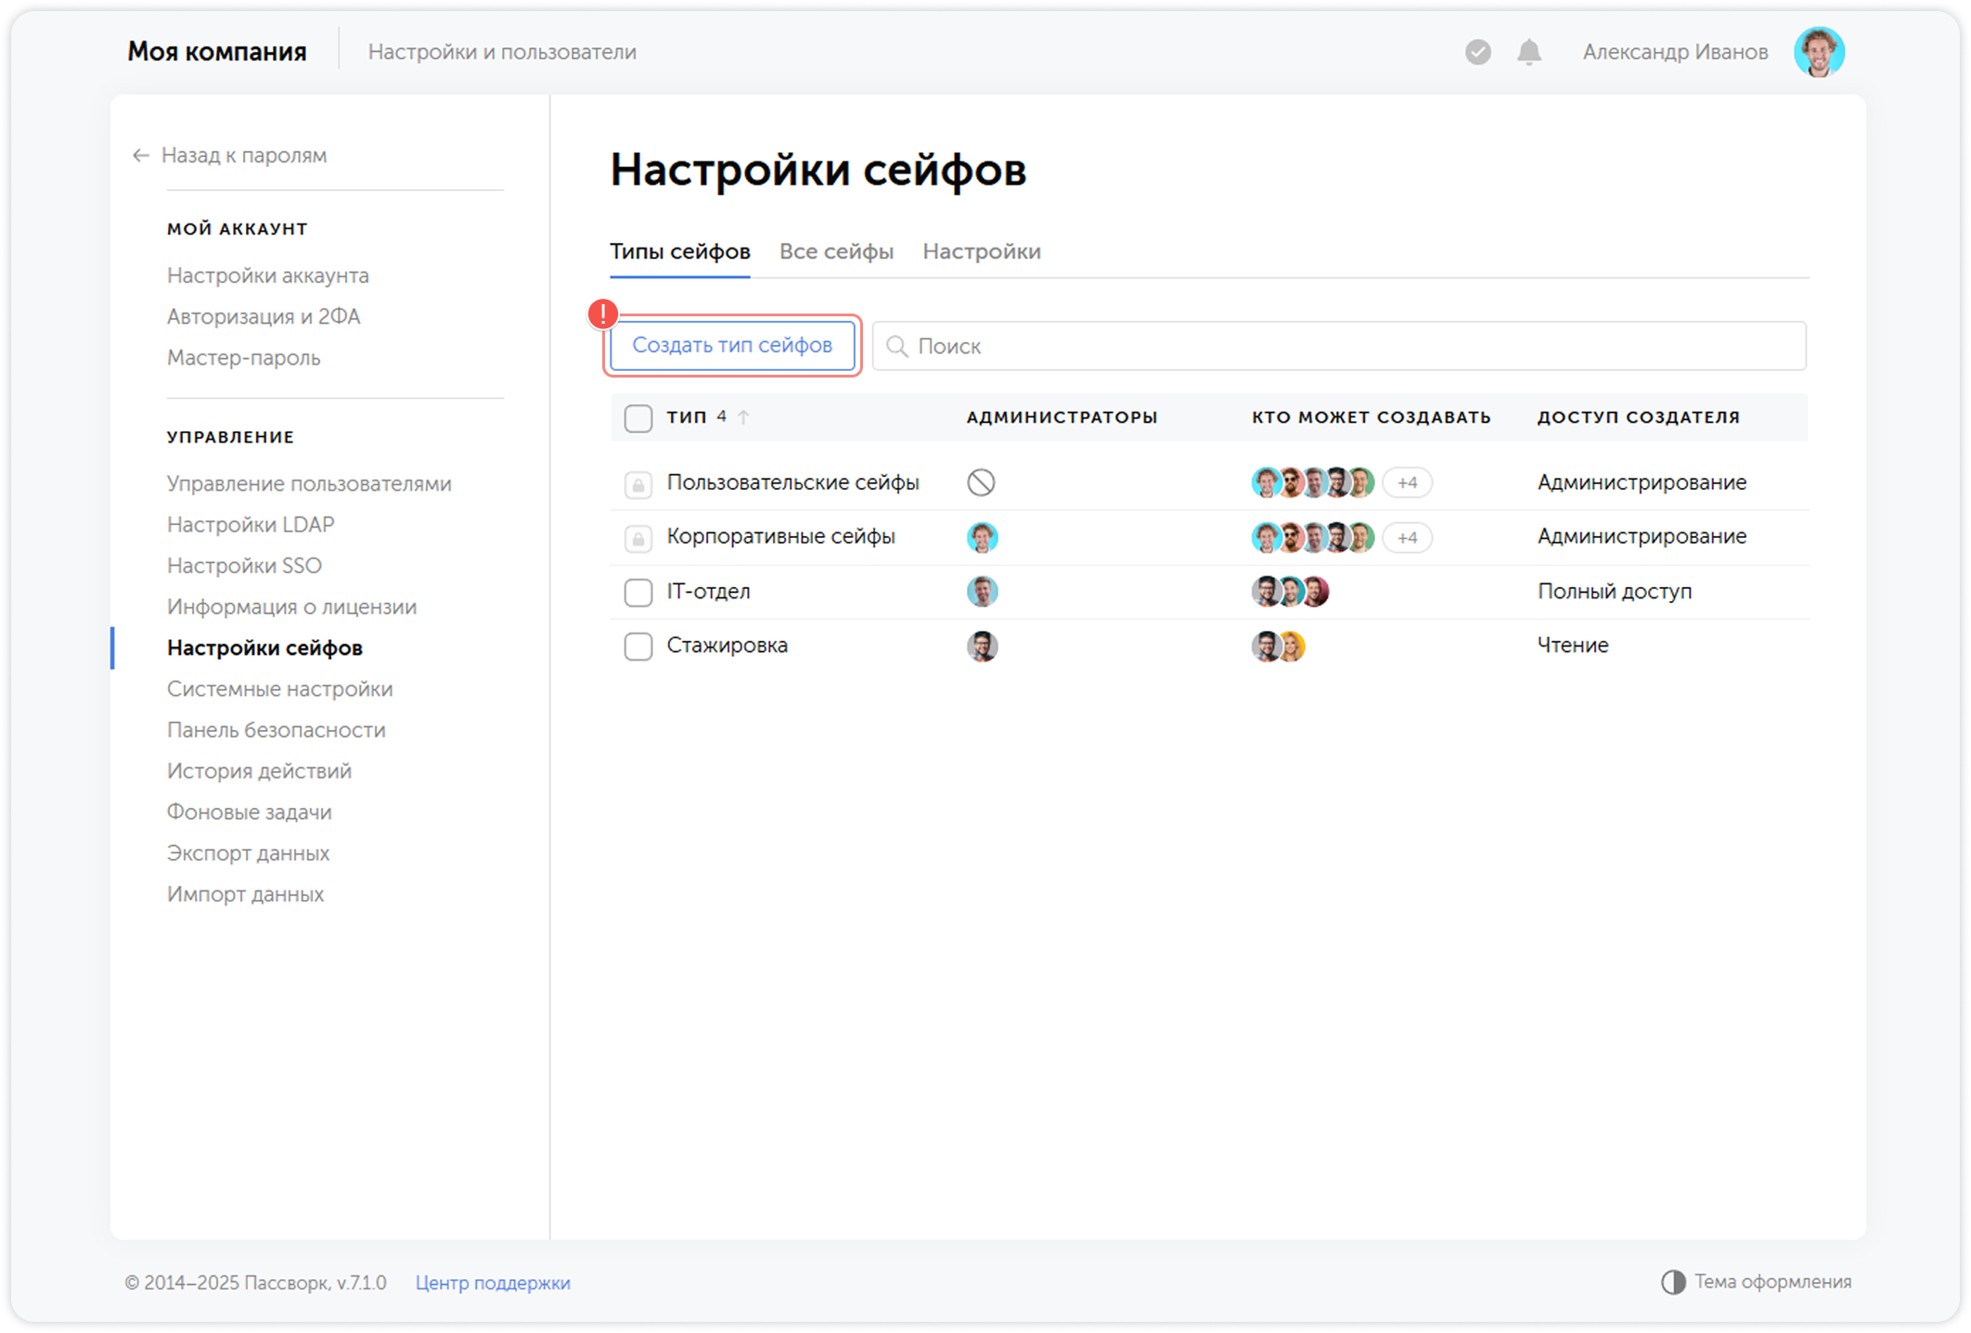1971x1333 pixels.
Task: Click creator avatars in IT-отдел row
Action: 1291,591
